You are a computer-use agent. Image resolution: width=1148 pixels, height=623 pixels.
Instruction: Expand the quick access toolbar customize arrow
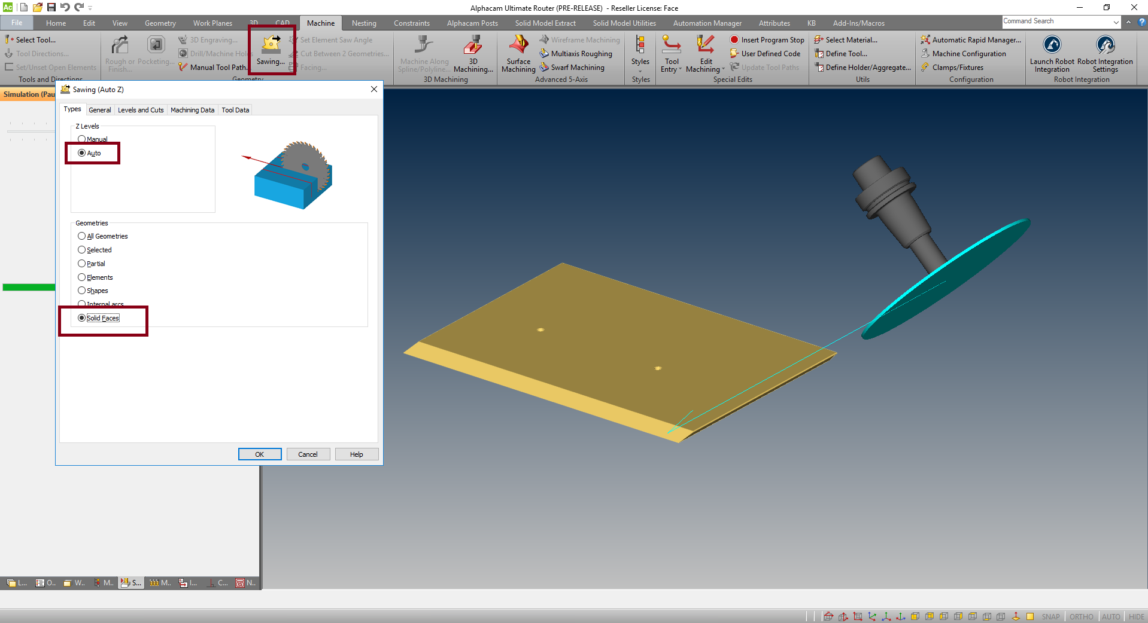90,8
